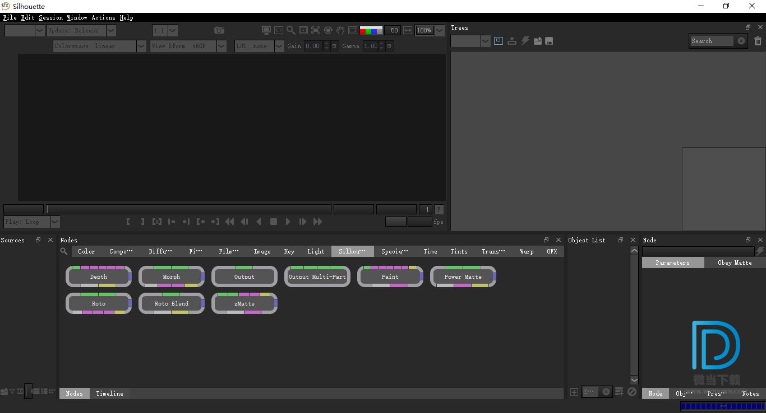Screen dimensions: 766x413
Task: Toggle the Gamma reset checkbox
Action: click(390, 46)
